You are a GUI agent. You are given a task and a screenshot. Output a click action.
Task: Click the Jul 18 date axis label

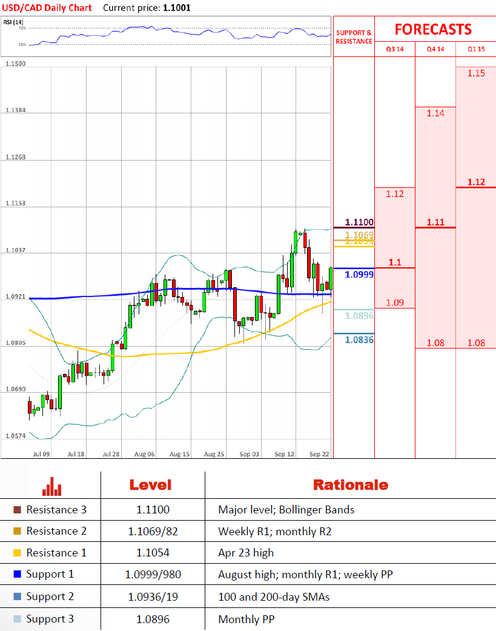(76, 454)
